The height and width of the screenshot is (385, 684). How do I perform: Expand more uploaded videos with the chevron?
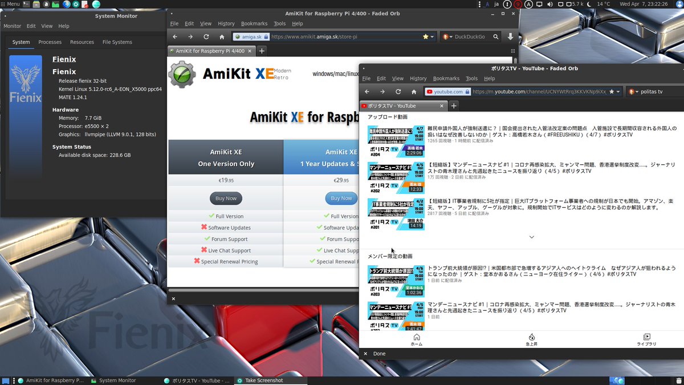tap(531, 237)
